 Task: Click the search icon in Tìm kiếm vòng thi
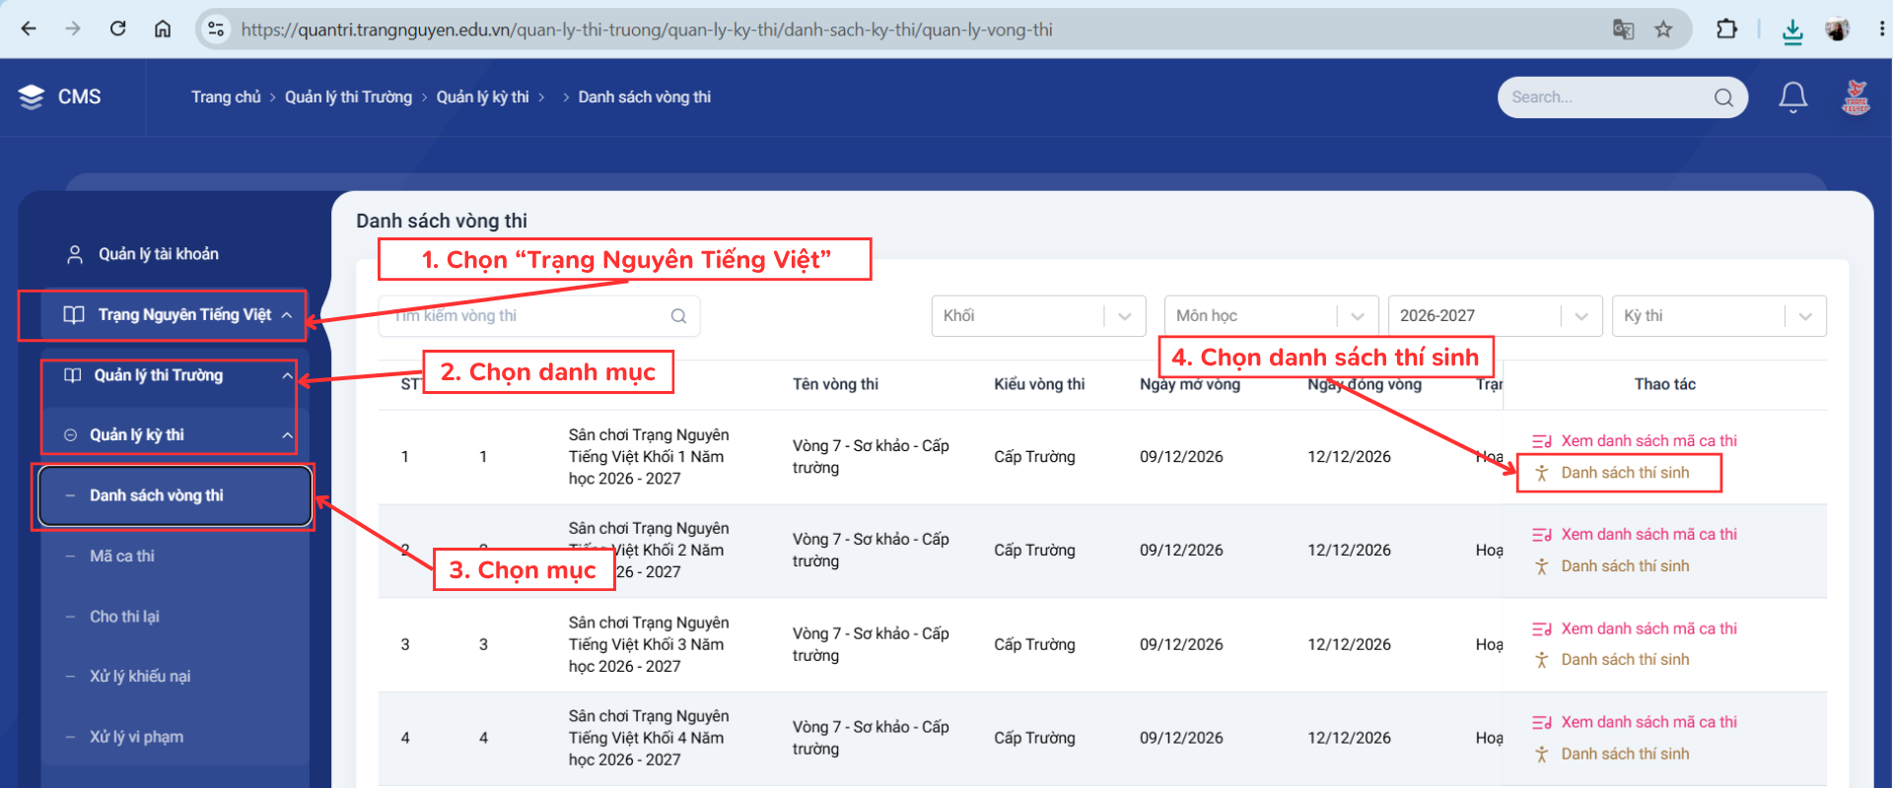pyautogui.click(x=678, y=316)
